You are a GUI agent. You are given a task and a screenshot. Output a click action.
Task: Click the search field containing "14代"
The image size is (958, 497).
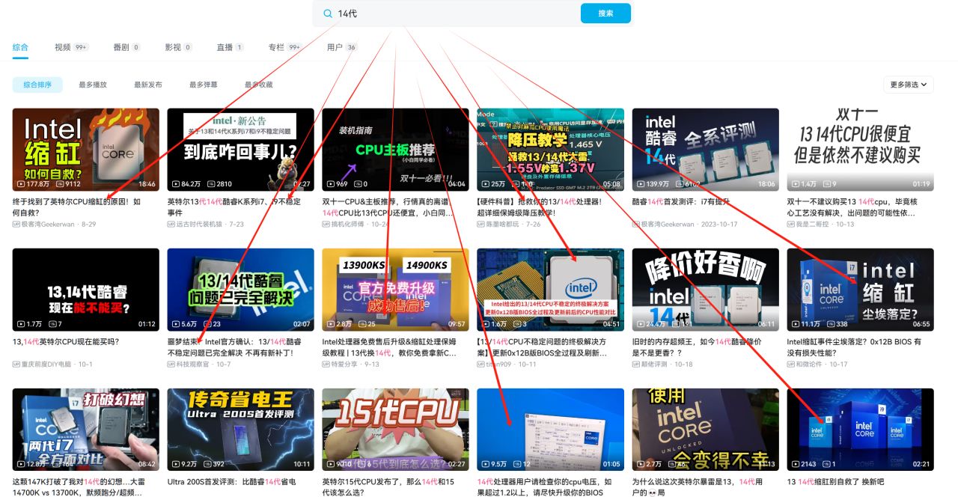pos(447,13)
